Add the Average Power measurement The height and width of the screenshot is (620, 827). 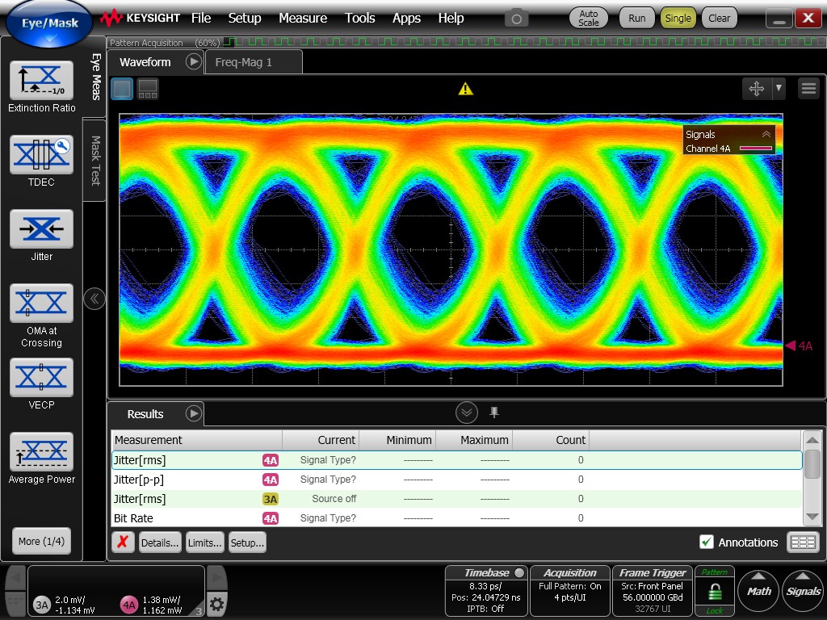coord(41,452)
